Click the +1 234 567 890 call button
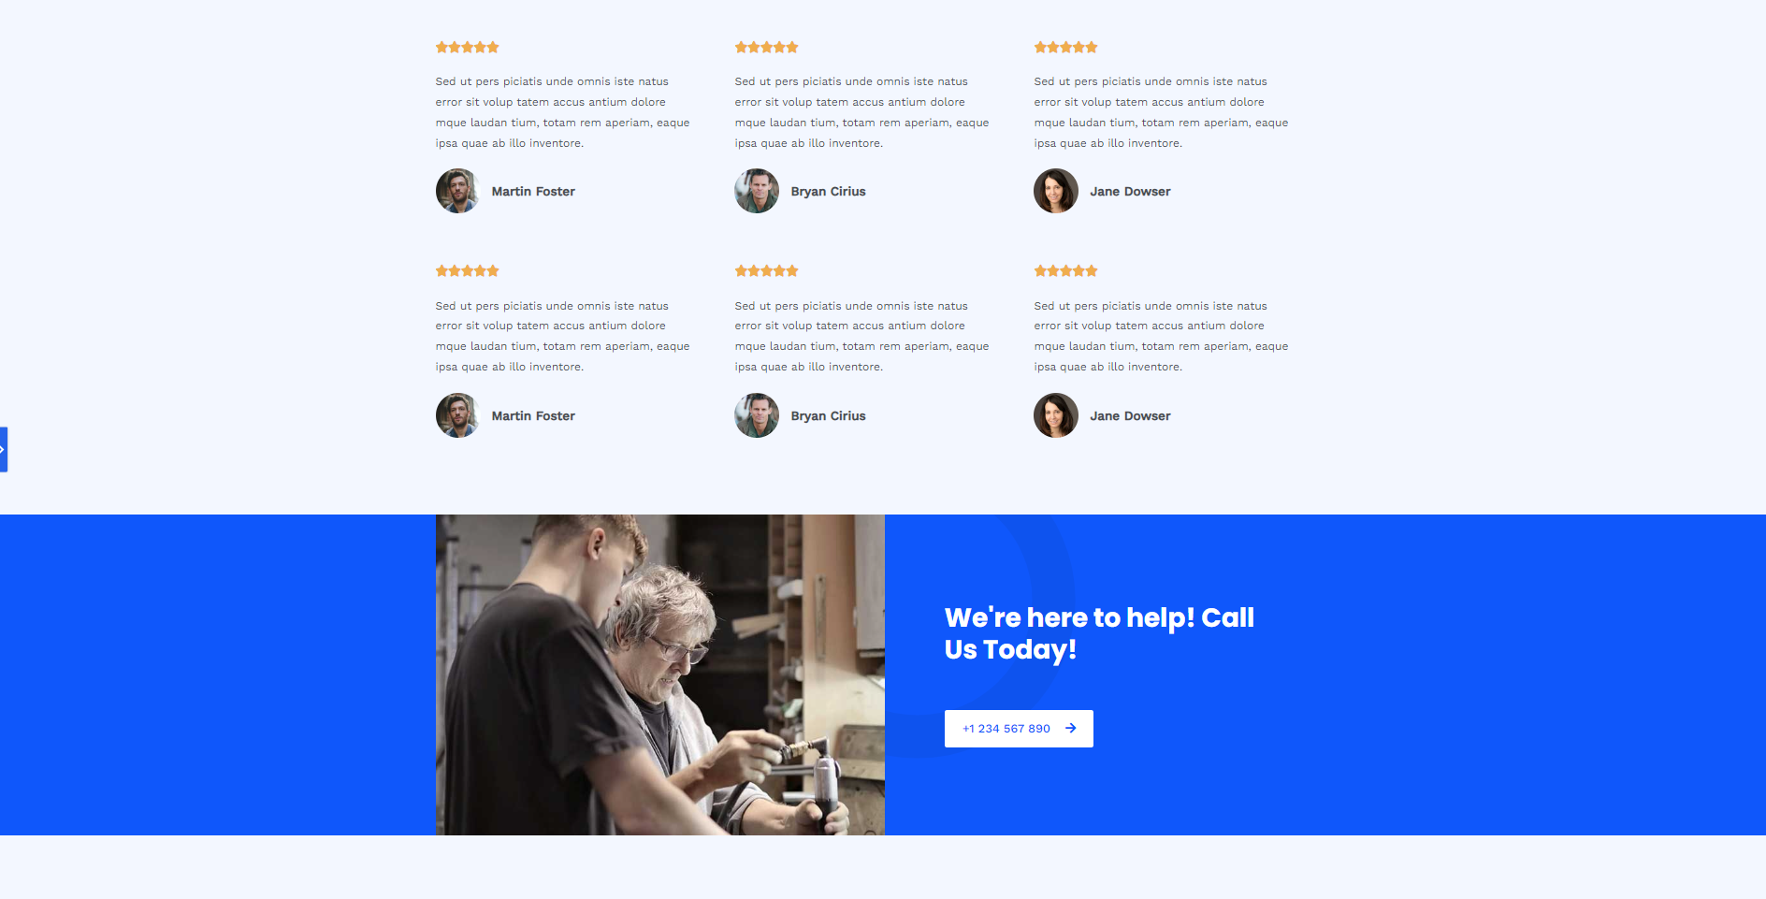This screenshot has width=1766, height=899. 1019,729
